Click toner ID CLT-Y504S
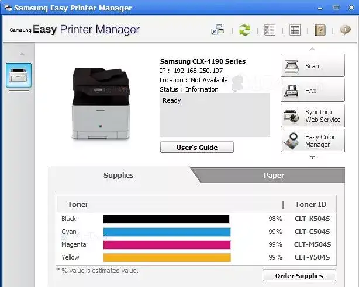Viewport: 359px width, 287px height. 312,257
